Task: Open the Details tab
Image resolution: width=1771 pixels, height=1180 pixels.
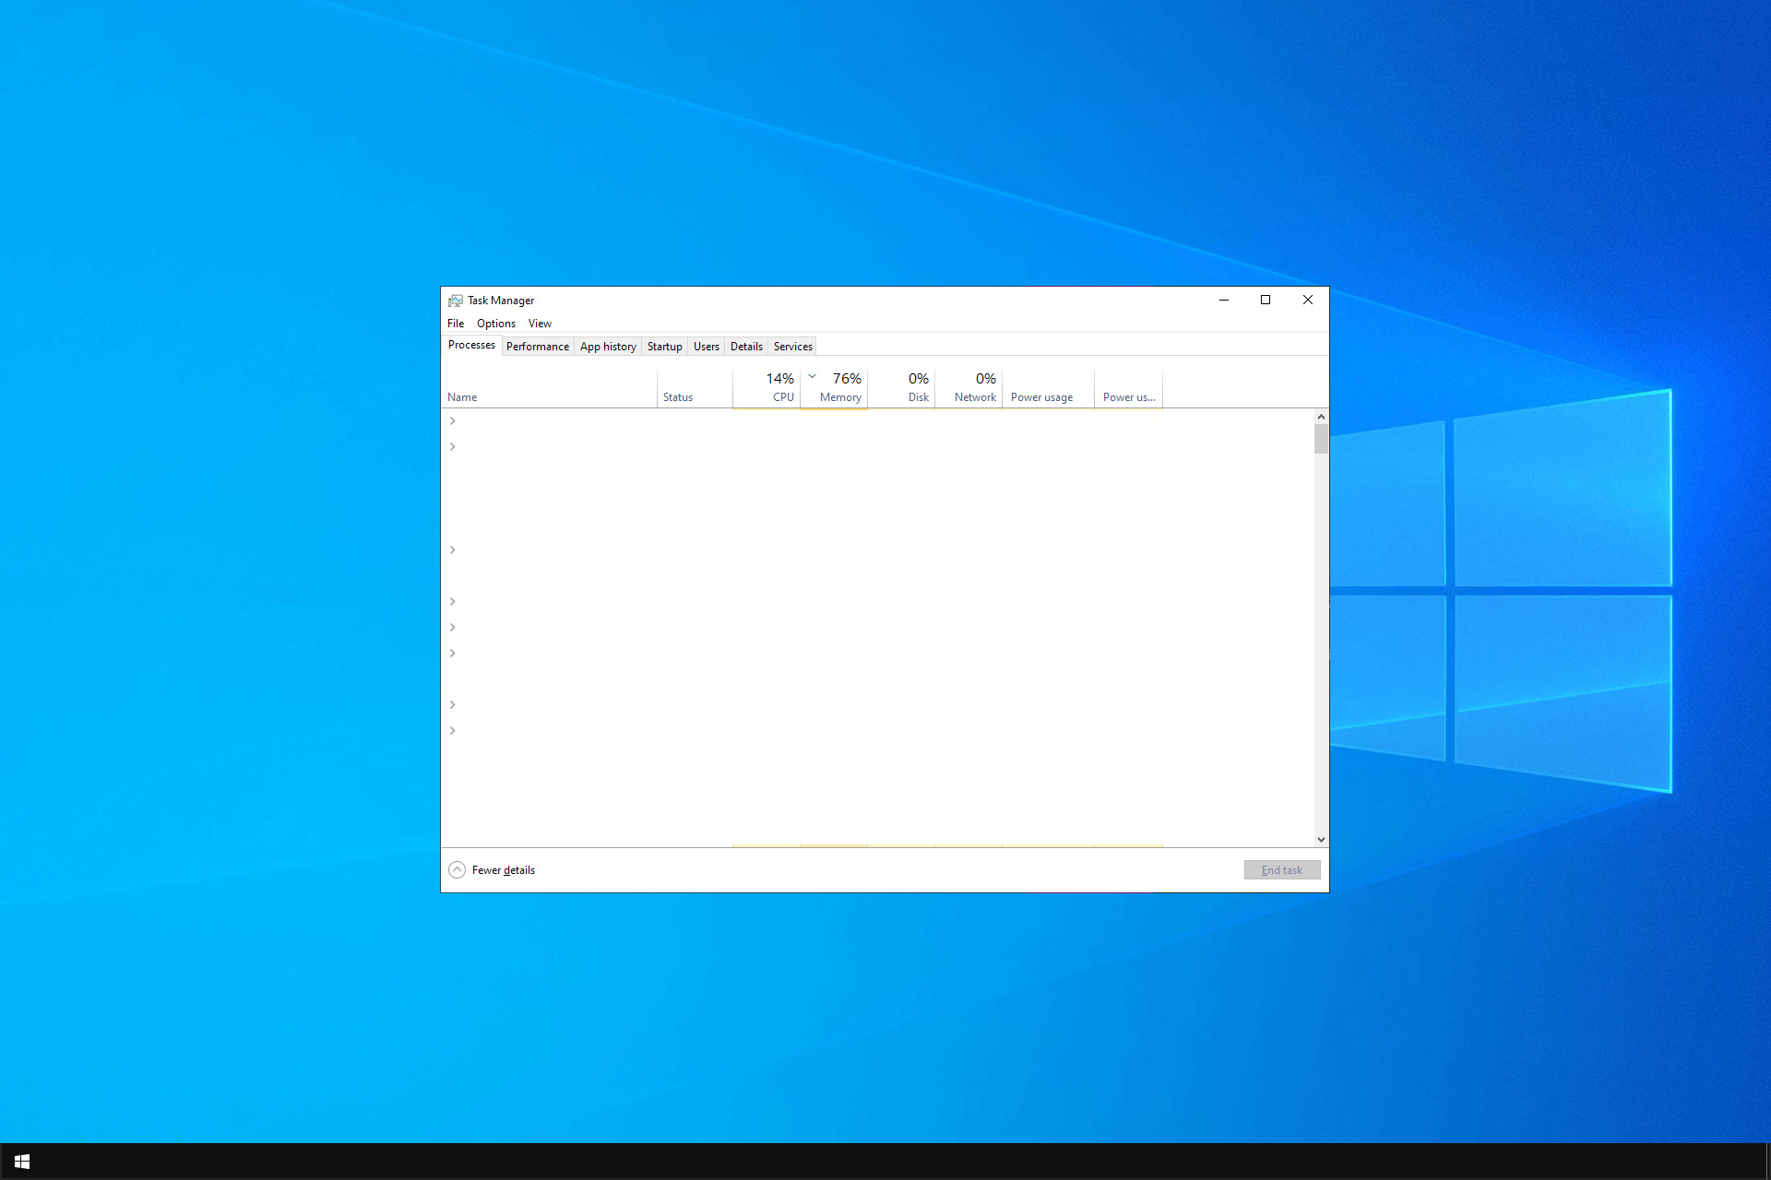Action: [x=746, y=347]
